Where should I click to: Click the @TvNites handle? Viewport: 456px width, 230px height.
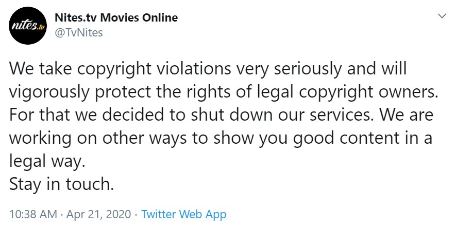(x=78, y=32)
